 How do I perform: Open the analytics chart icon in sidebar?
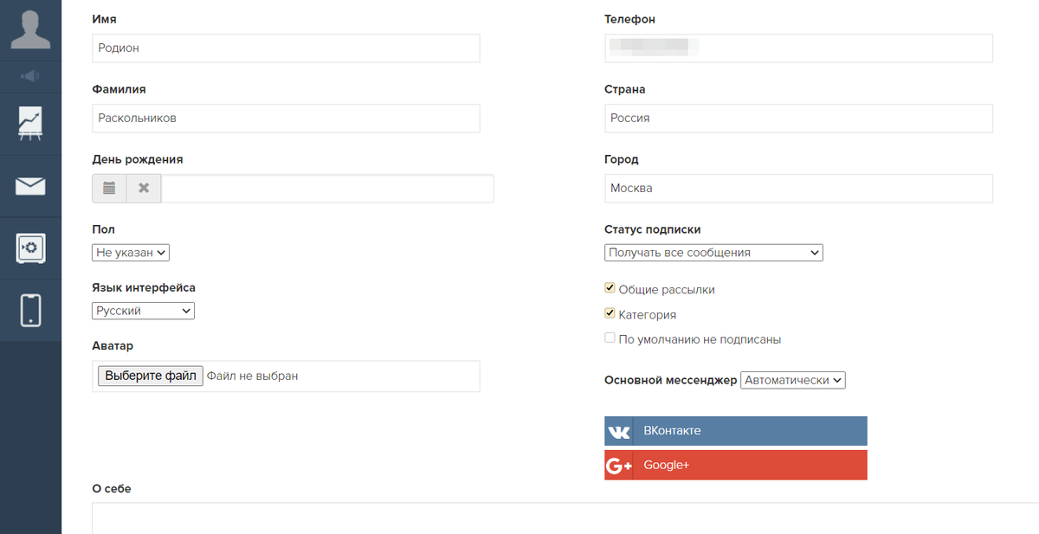[30, 124]
